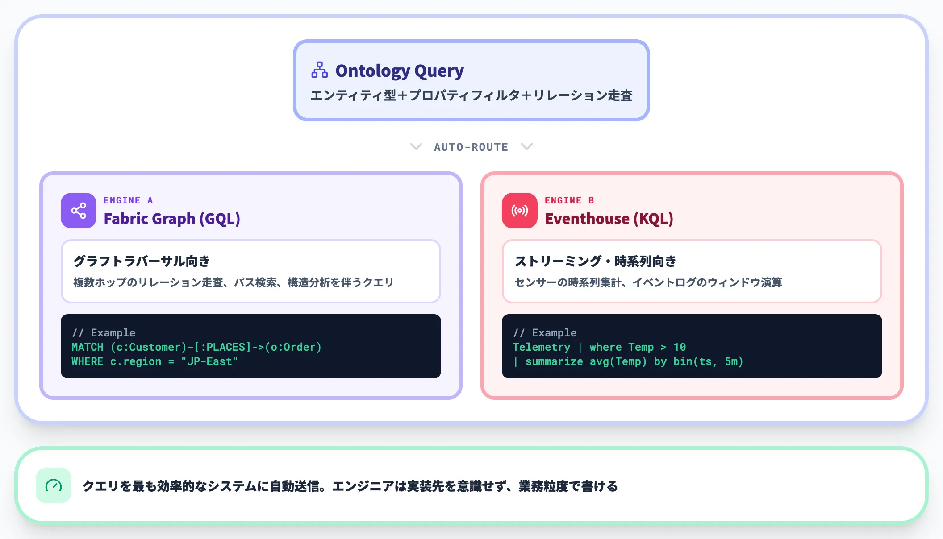Viewport: 943px width, 539px height.
Task: Click the ENGINE A label icon area
Action: (x=129, y=200)
